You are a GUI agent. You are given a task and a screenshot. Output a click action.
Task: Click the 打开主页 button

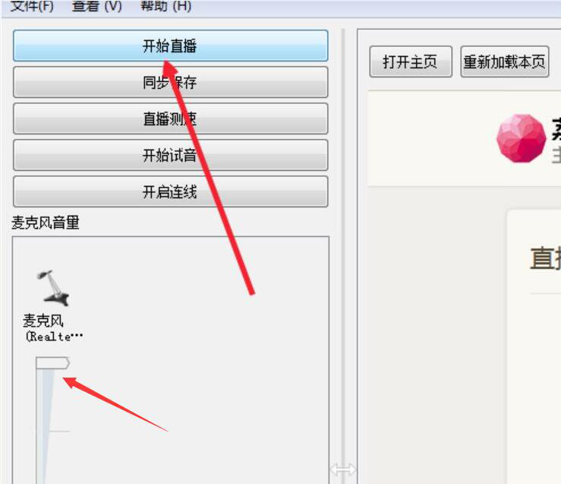411,62
